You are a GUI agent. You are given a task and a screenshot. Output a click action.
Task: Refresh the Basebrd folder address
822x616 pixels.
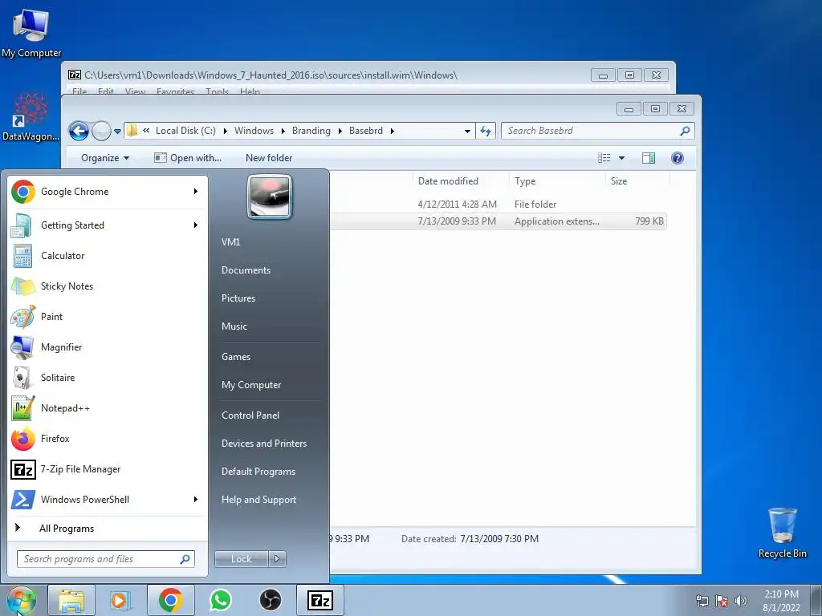click(486, 131)
